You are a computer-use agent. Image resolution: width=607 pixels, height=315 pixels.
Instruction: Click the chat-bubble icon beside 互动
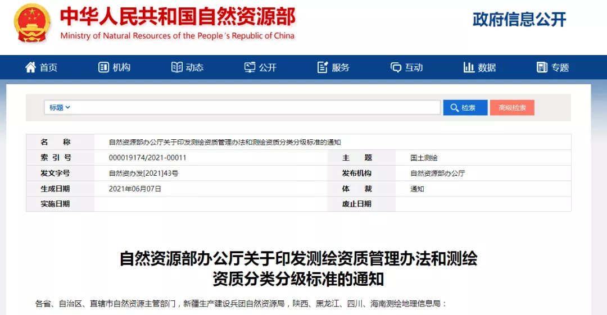coord(396,68)
